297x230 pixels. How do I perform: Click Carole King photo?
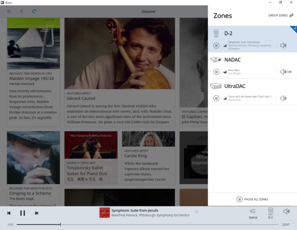[148, 139]
